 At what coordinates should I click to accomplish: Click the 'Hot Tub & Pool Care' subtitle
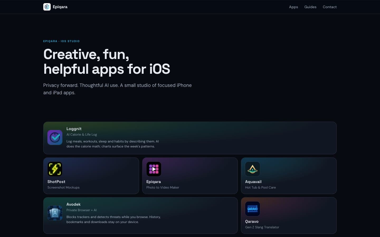click(260, 187)
